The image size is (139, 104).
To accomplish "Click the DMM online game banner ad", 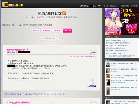I will point(122,22).
